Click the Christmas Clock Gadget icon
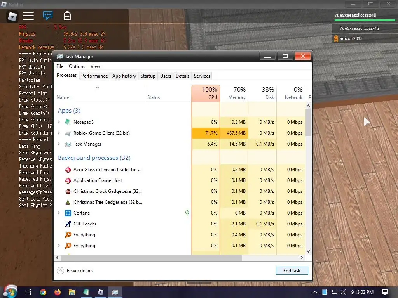398x298 pixels. (x=68, y=191)
